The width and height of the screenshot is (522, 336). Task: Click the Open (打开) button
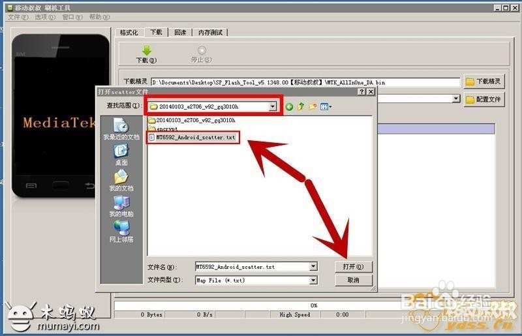tap(353, 267)
